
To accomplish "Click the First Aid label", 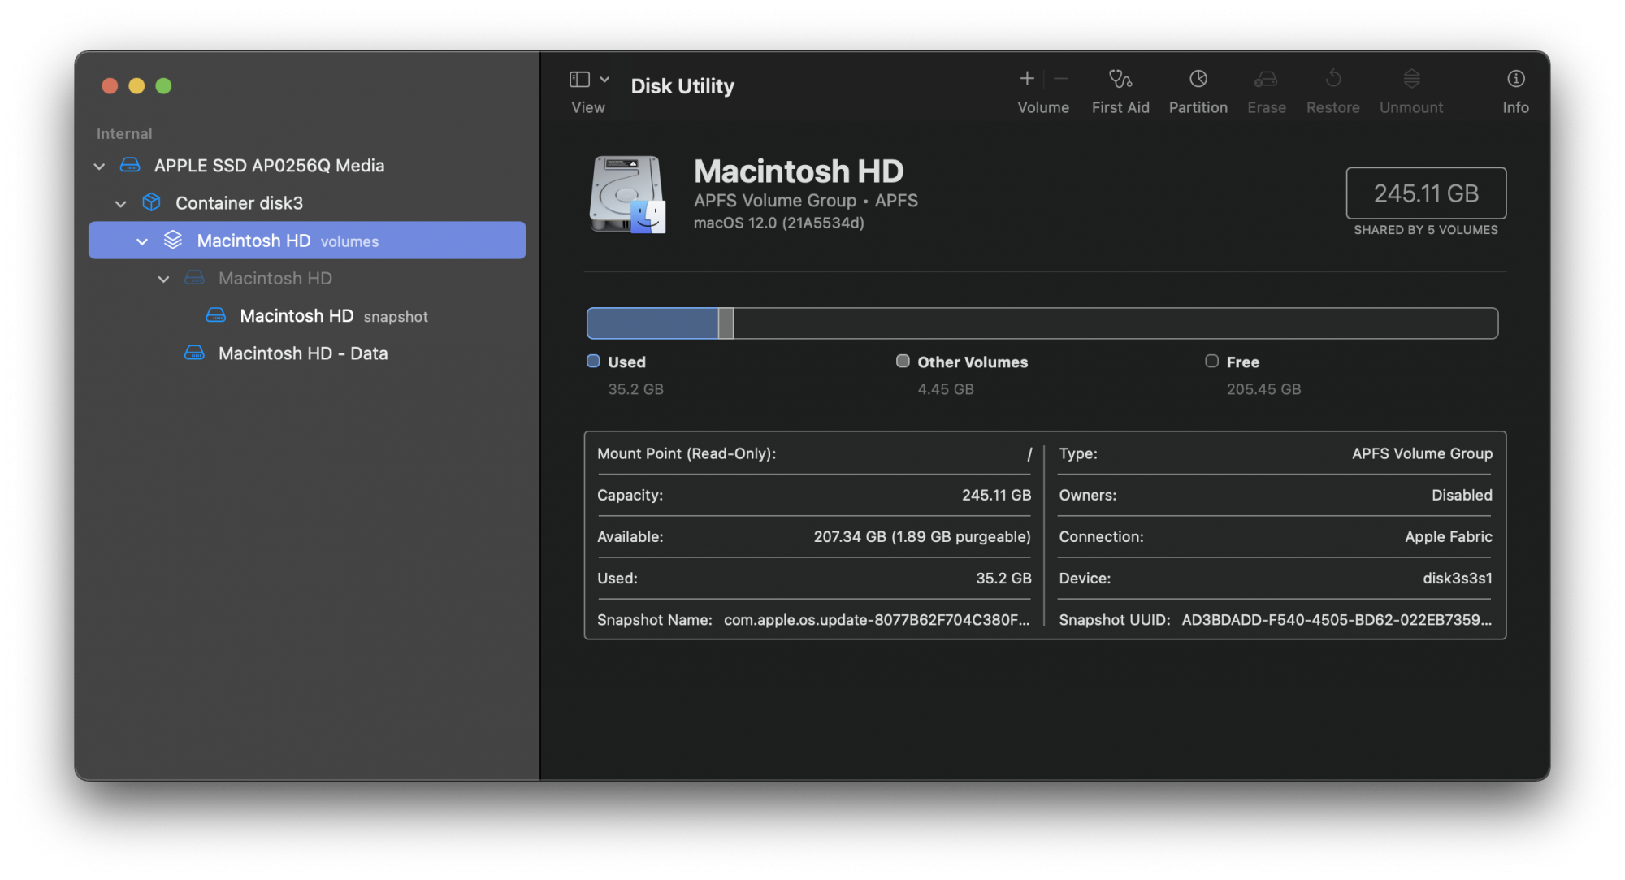I will click(1120, 107).
